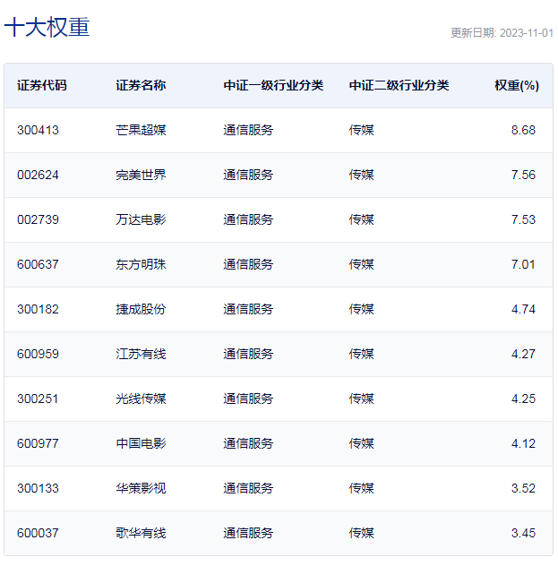Select the 光线传媒 security name
The width and height of the screenshot is (558, 566).
coord(141,399)
